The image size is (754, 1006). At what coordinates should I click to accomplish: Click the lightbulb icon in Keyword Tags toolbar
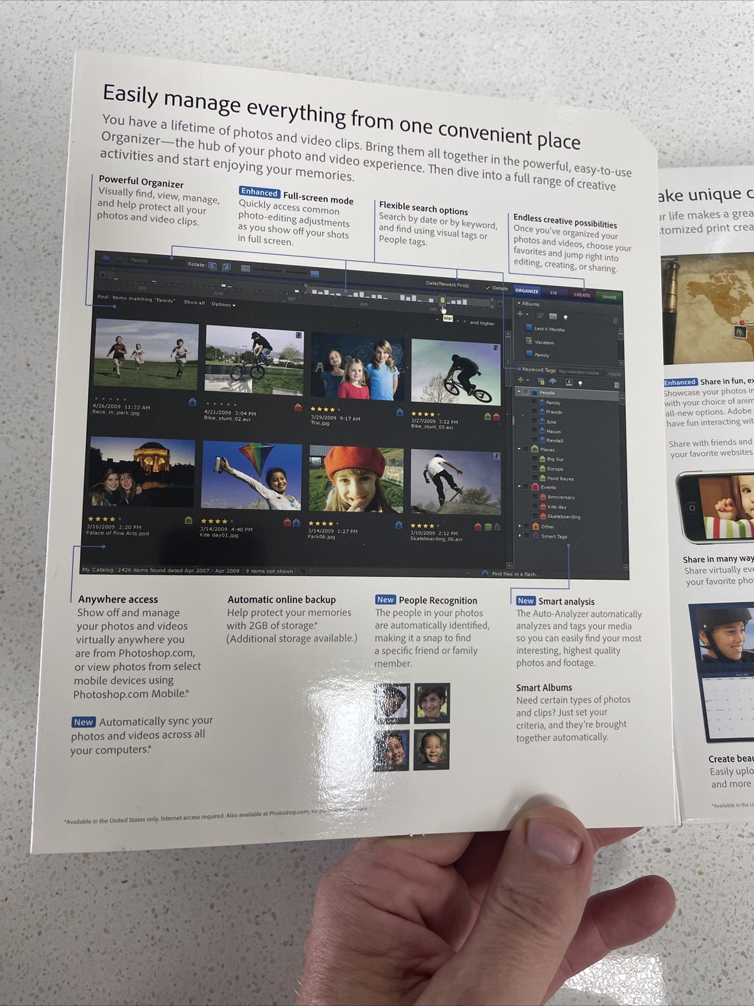580,384
